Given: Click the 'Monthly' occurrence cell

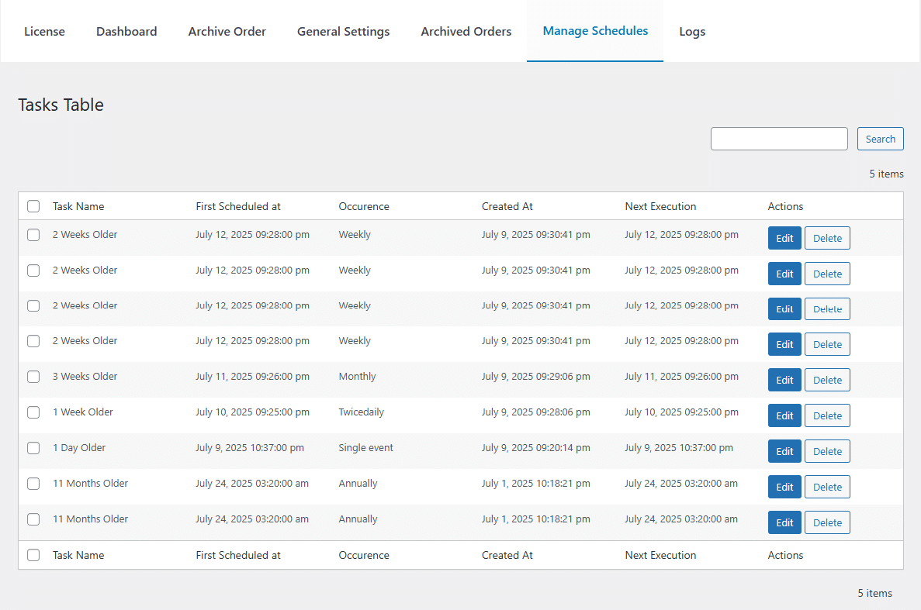Looking at the screenshot, I should point(357,377).
